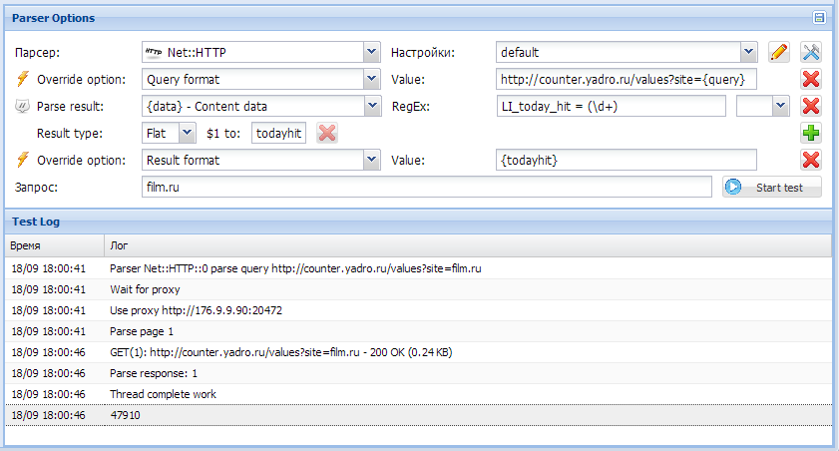Click the Parse result row icon
This screenshot has height=451, width=839.
22,106
